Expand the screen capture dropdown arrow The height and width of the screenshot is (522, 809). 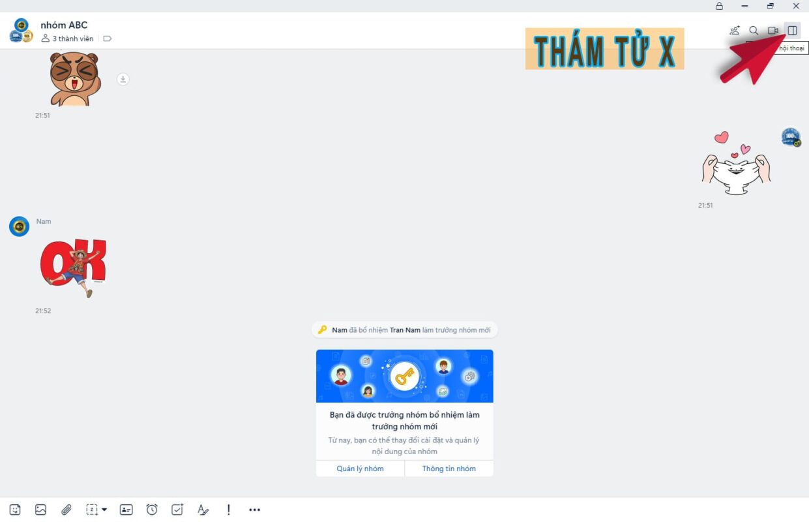coord(102,509)
